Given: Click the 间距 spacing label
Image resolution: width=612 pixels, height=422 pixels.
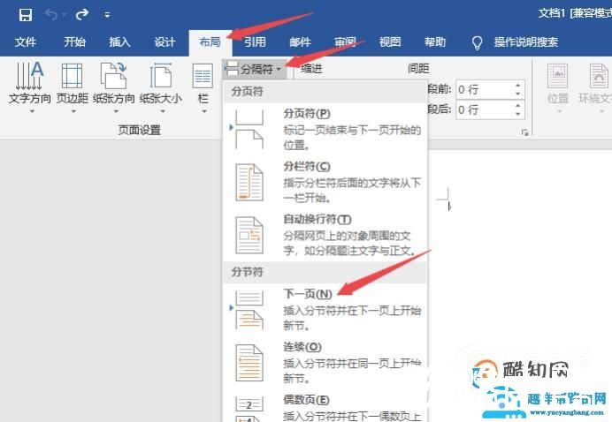Looking at the screenshot, I should [418, 69].
